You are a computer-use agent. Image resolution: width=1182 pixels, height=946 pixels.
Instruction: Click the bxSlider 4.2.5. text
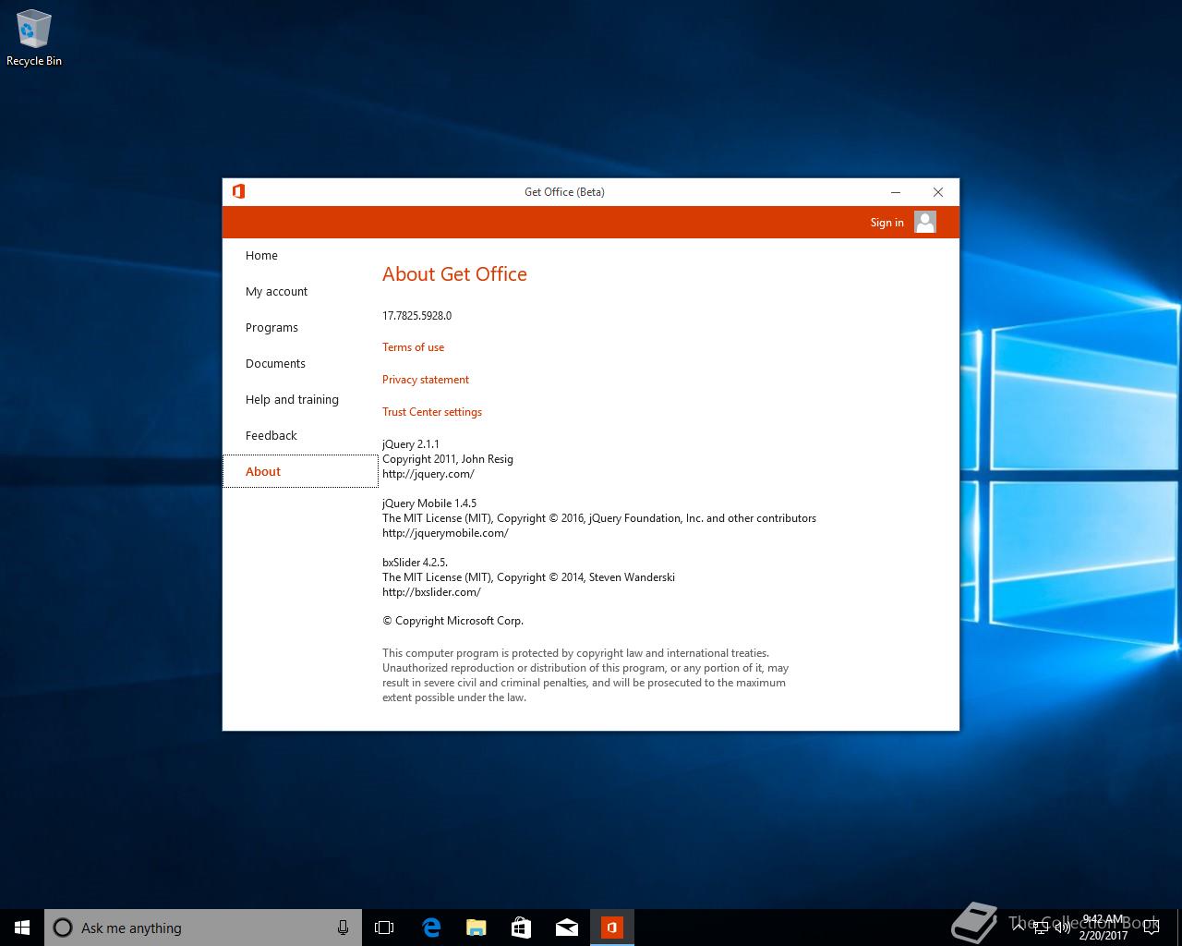(x=415, y=563)
